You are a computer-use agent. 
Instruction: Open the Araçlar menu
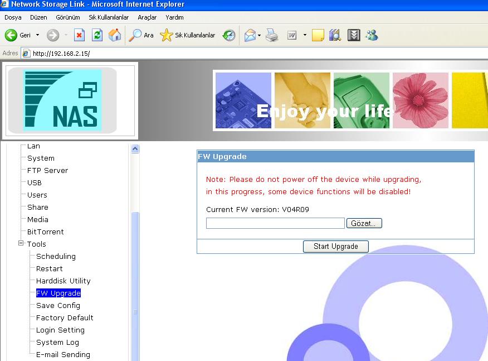click(147, 17)
